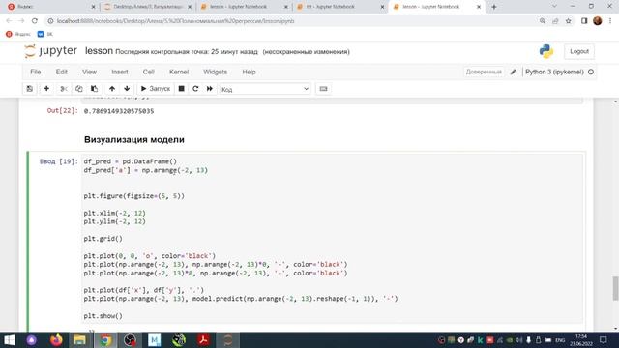Open the Chrome profile avatar
Image resolution: width=619 pixels, height=348 pixels.
(x=598, y=21)
